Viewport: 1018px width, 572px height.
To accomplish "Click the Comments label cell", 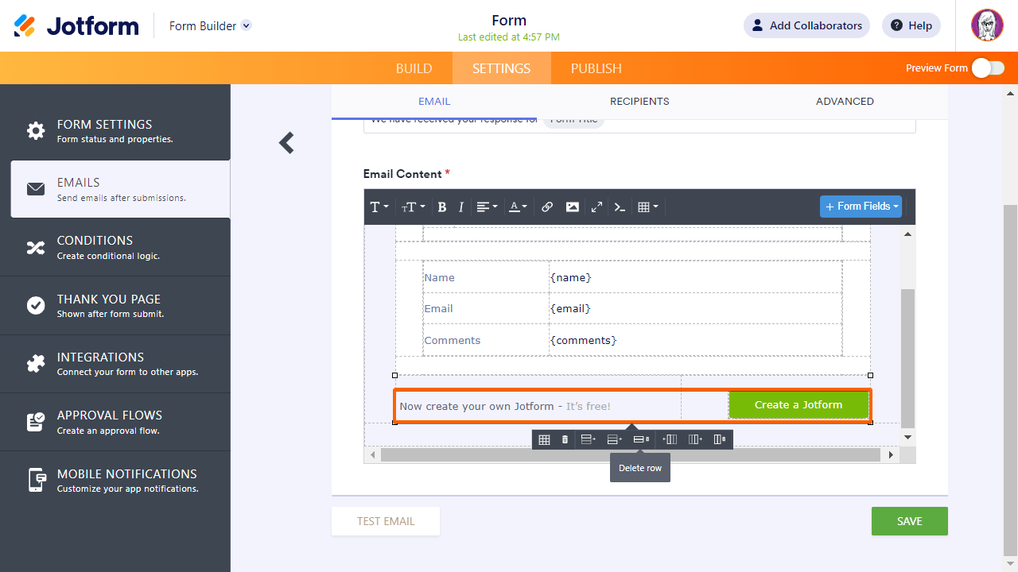I will pyautogui.click(x=486, y=340).
